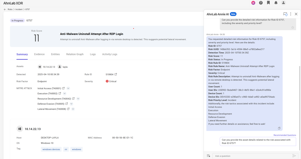Expand Initial Access (TA0001) details
301x159 pixels.
pyautogui.click(x=68, y=88)
